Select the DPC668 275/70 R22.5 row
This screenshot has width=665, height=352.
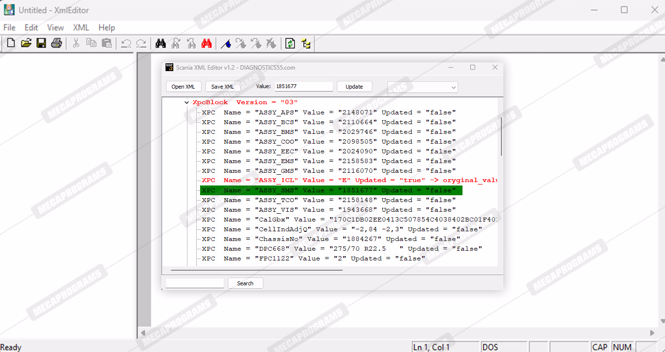[342, 249]
